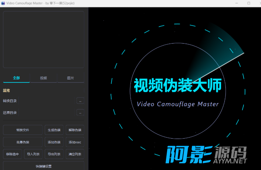Click the empty file list area
This screenshot has height=170, width=261.
tap(44, 39)
